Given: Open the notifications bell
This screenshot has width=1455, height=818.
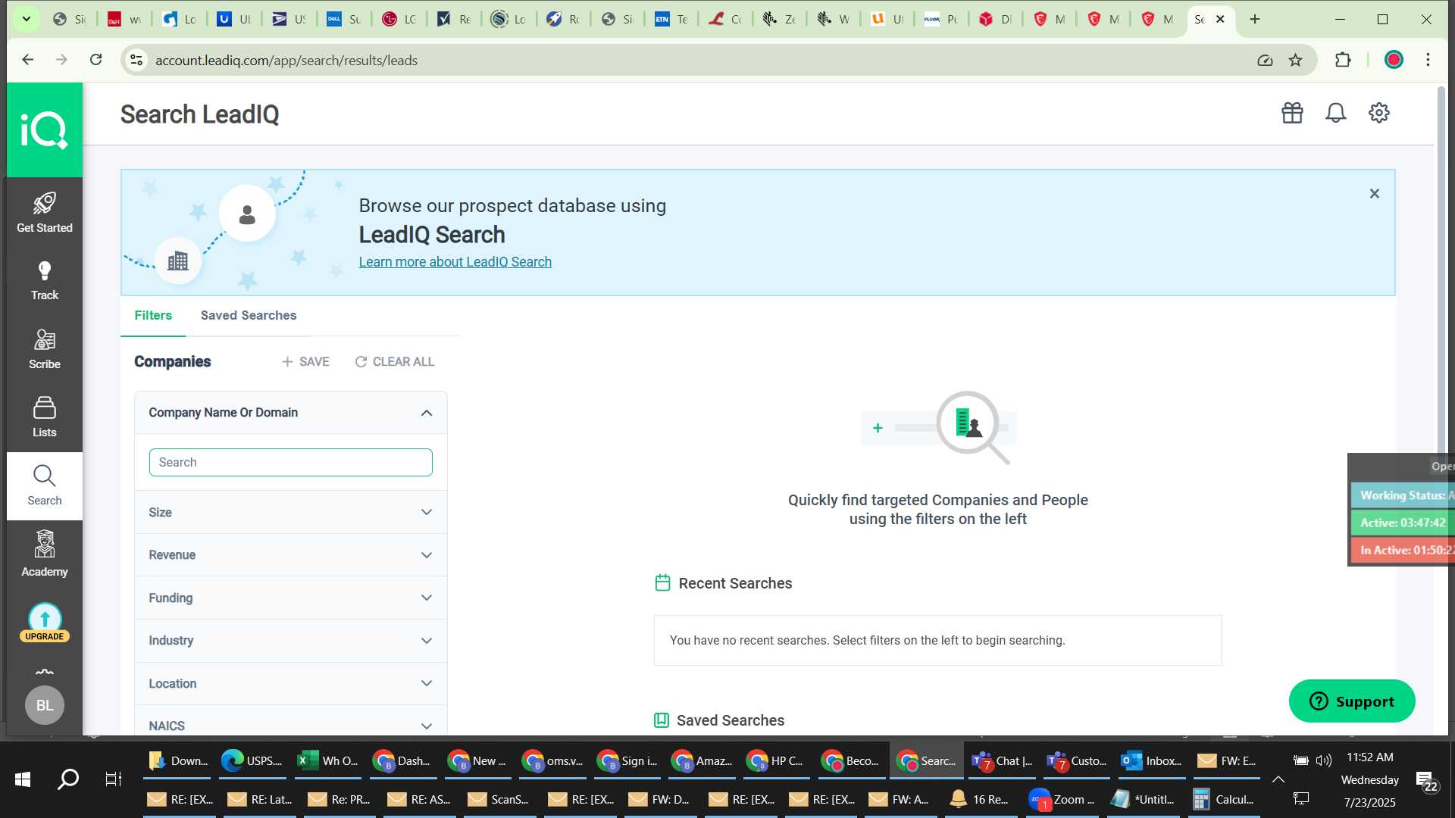Looking at the screenshot, I should (x=1335, y=113).
